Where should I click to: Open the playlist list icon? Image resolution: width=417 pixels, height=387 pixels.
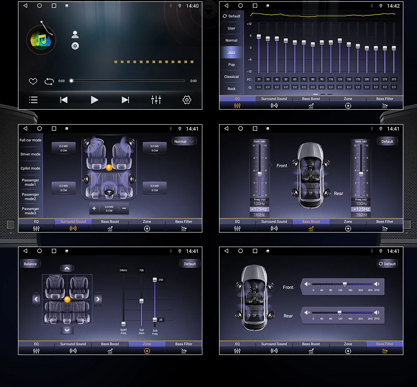coord(33,100)
